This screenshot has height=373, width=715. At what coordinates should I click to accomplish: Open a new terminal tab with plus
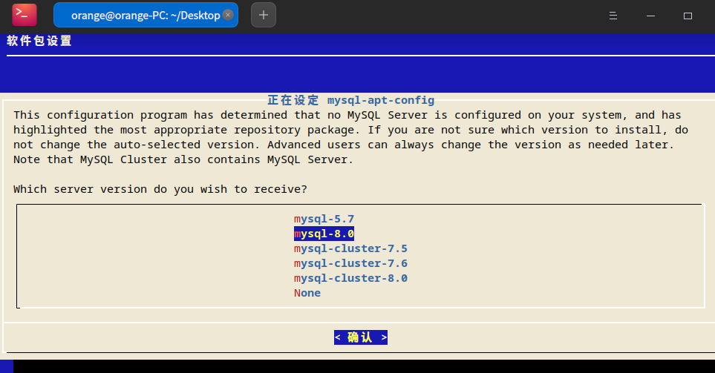pos(264,15)
